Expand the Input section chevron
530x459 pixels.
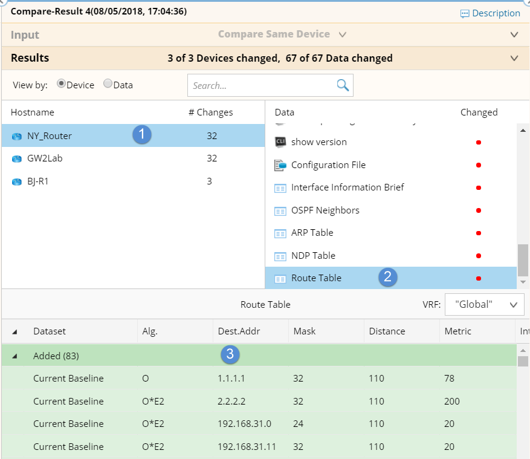(514, 35)
